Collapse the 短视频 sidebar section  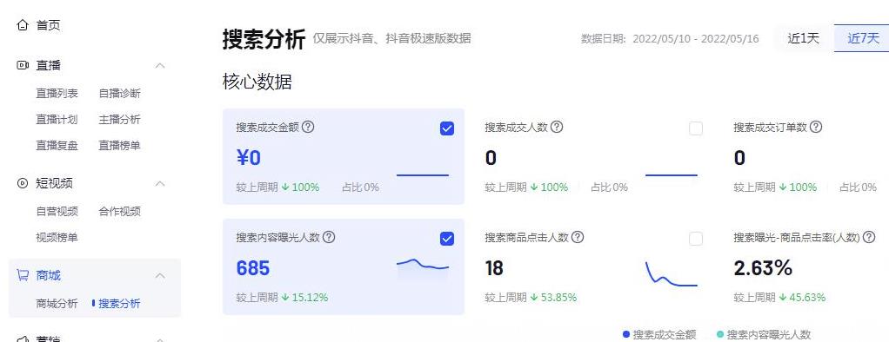click(x=160, y=183)
